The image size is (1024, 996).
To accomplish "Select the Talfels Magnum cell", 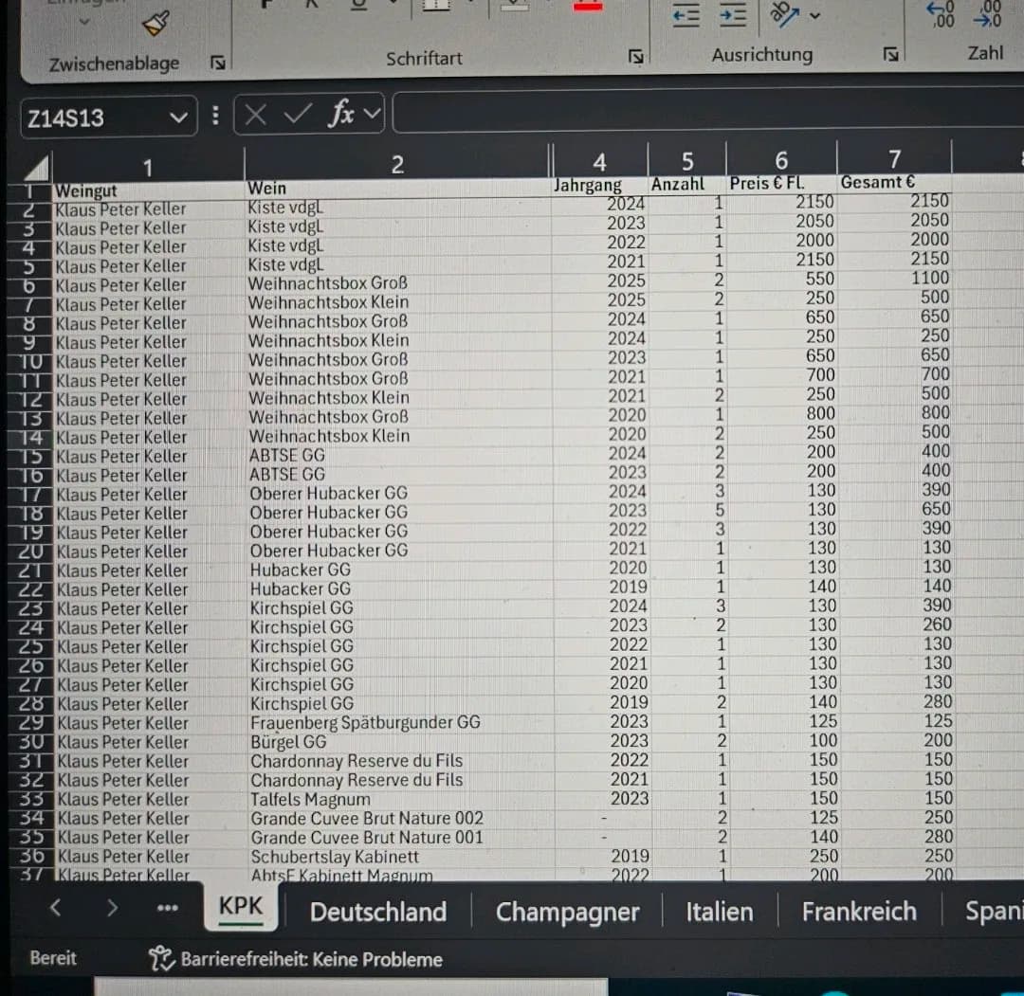I will point(402,800).
